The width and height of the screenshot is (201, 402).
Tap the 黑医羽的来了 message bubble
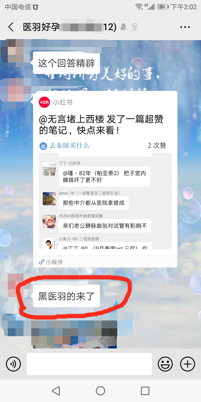pyautogui.click(x=66, y=296)
